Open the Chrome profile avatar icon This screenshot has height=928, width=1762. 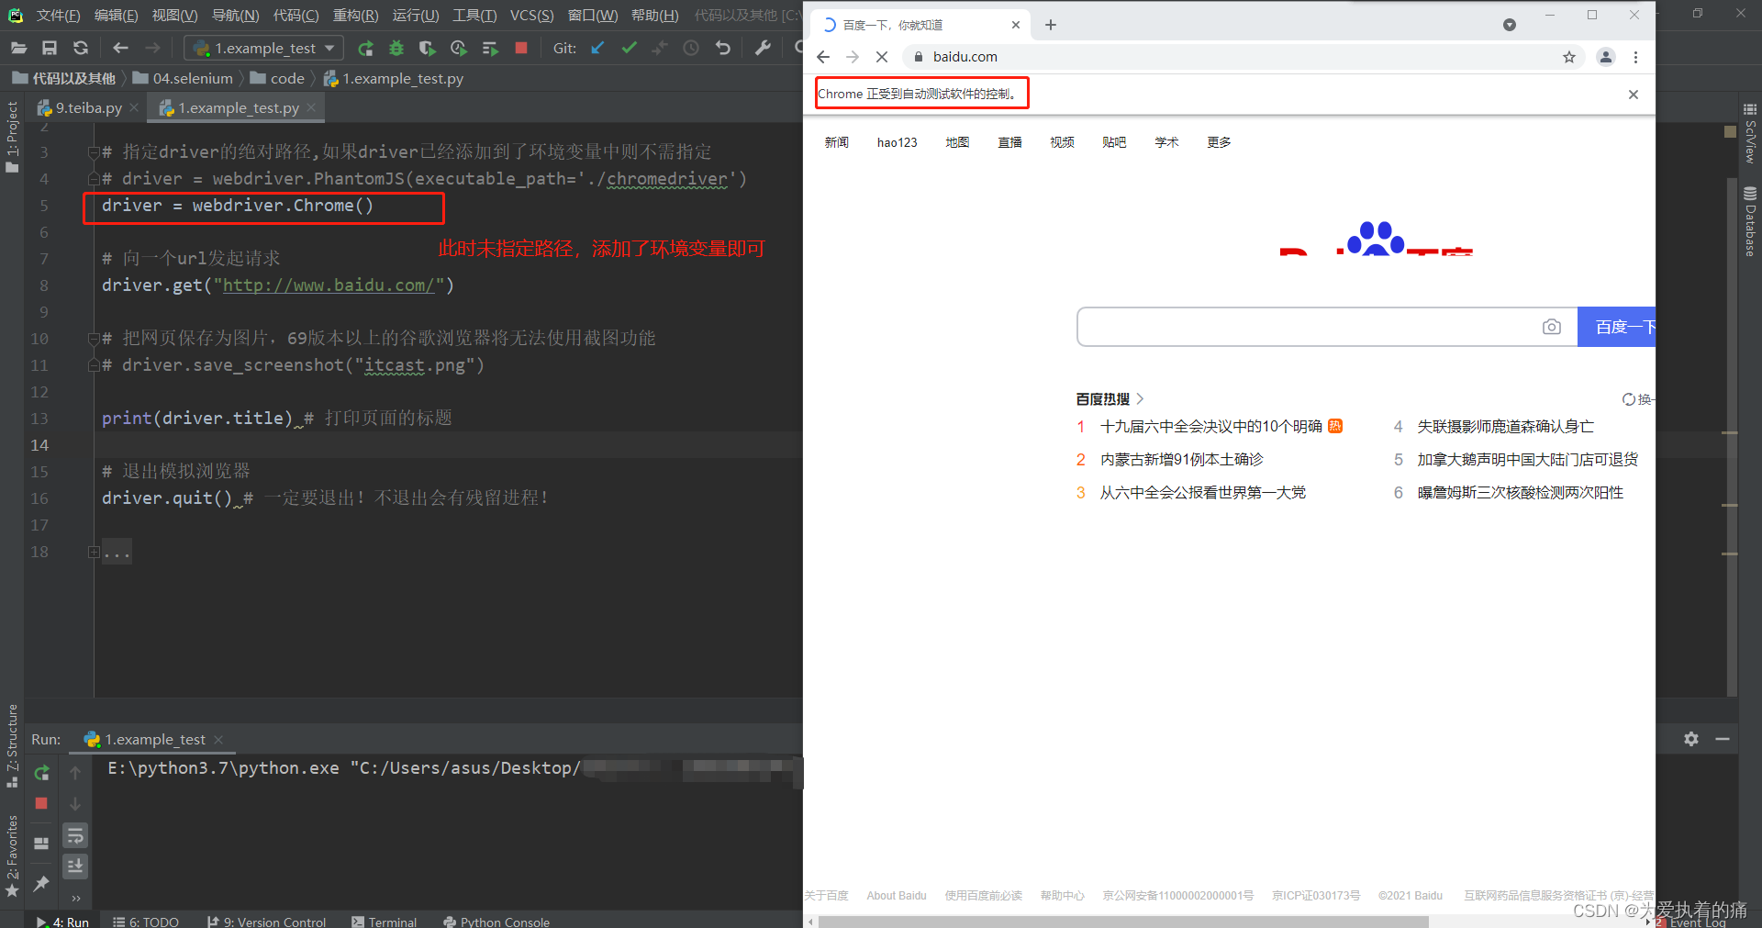1606,57
